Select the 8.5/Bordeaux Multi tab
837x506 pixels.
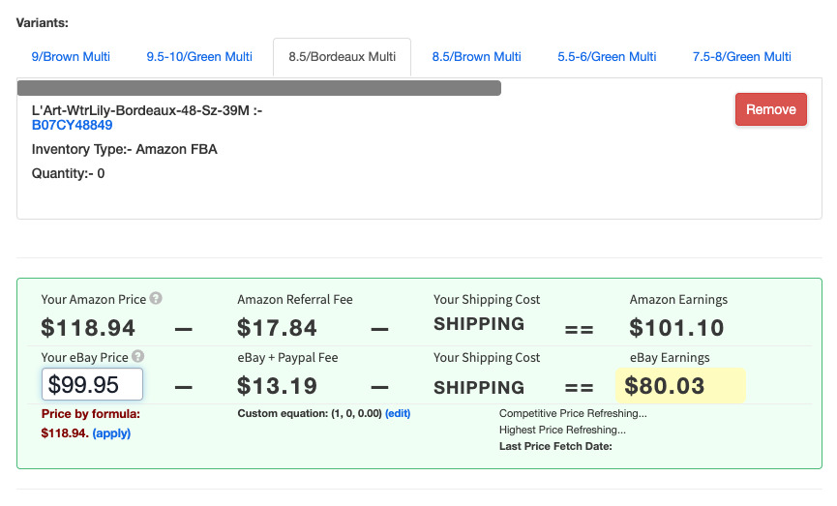click(x=342, y=56)
